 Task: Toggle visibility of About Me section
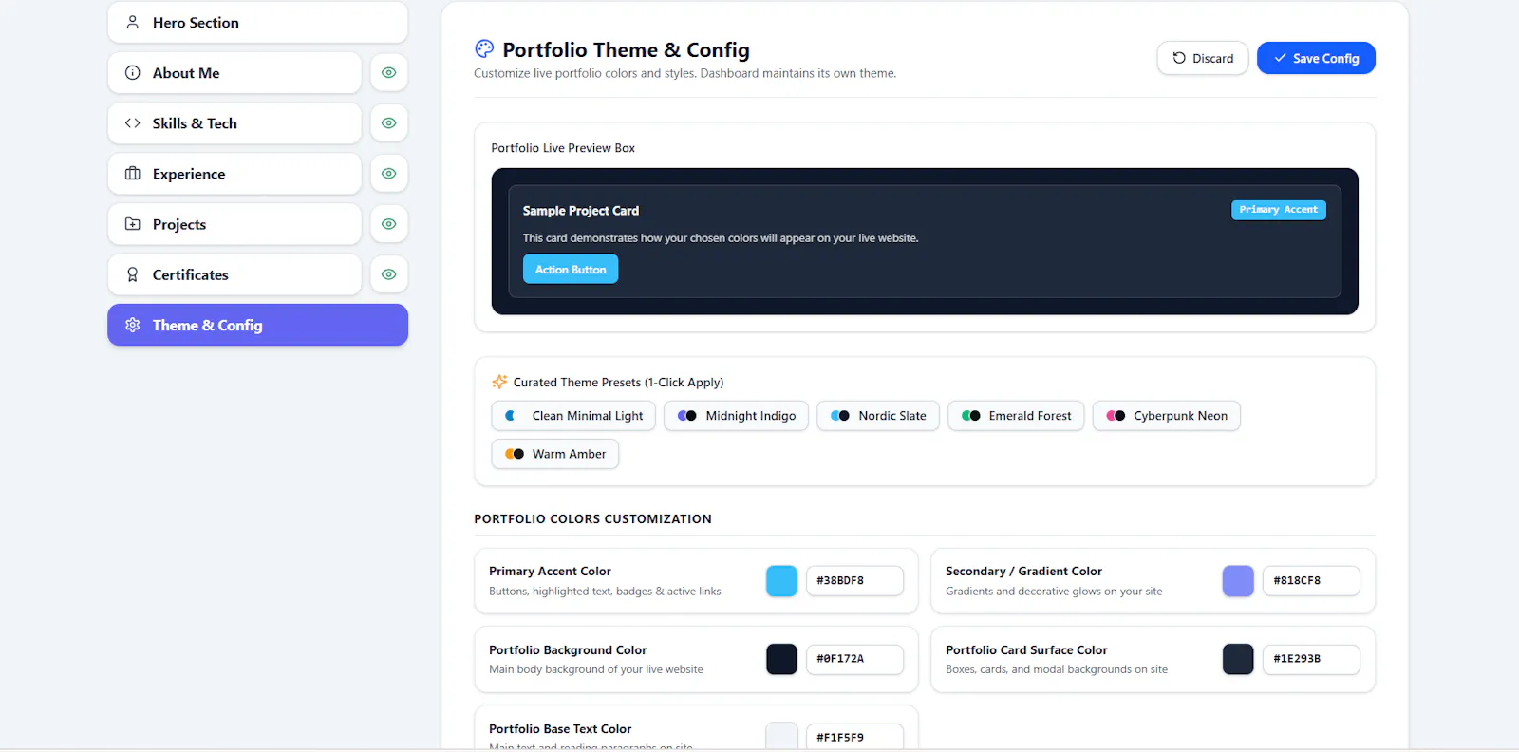(x=389, y=72)
